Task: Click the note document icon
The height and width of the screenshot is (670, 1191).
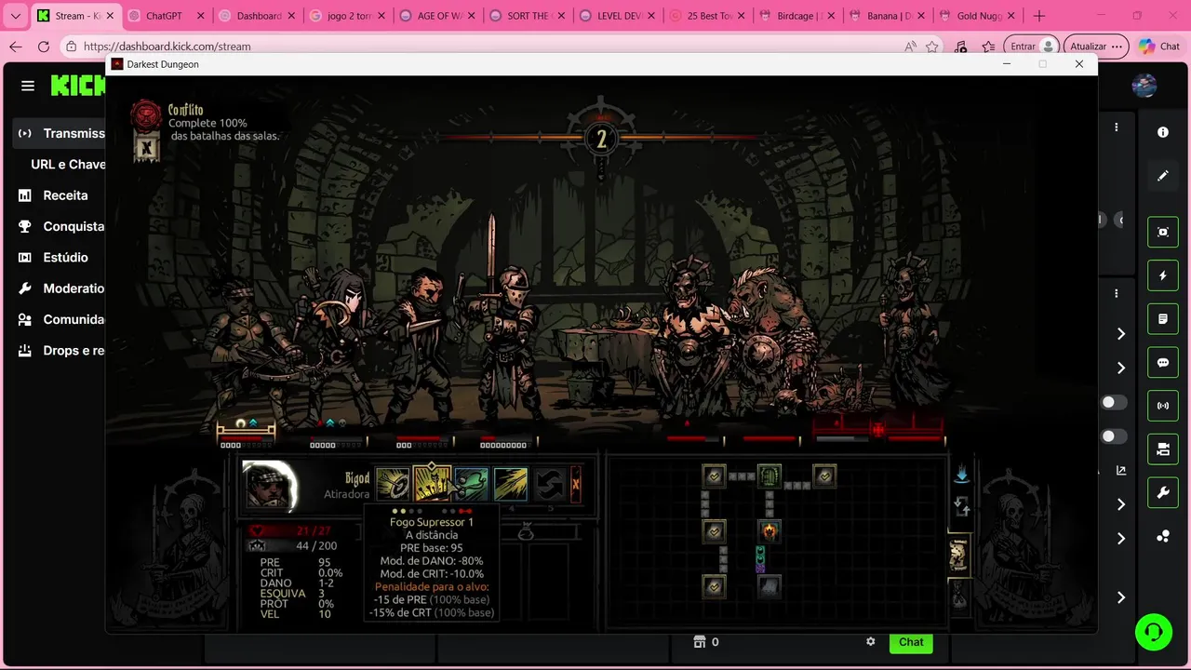Action: (1163, 319)
